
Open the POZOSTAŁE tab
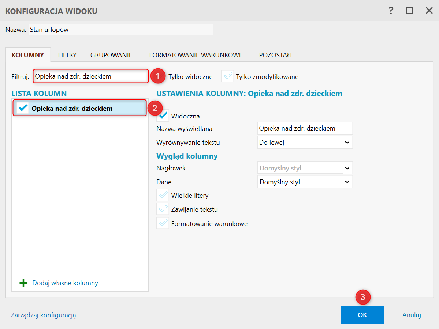tap(276, 55)
